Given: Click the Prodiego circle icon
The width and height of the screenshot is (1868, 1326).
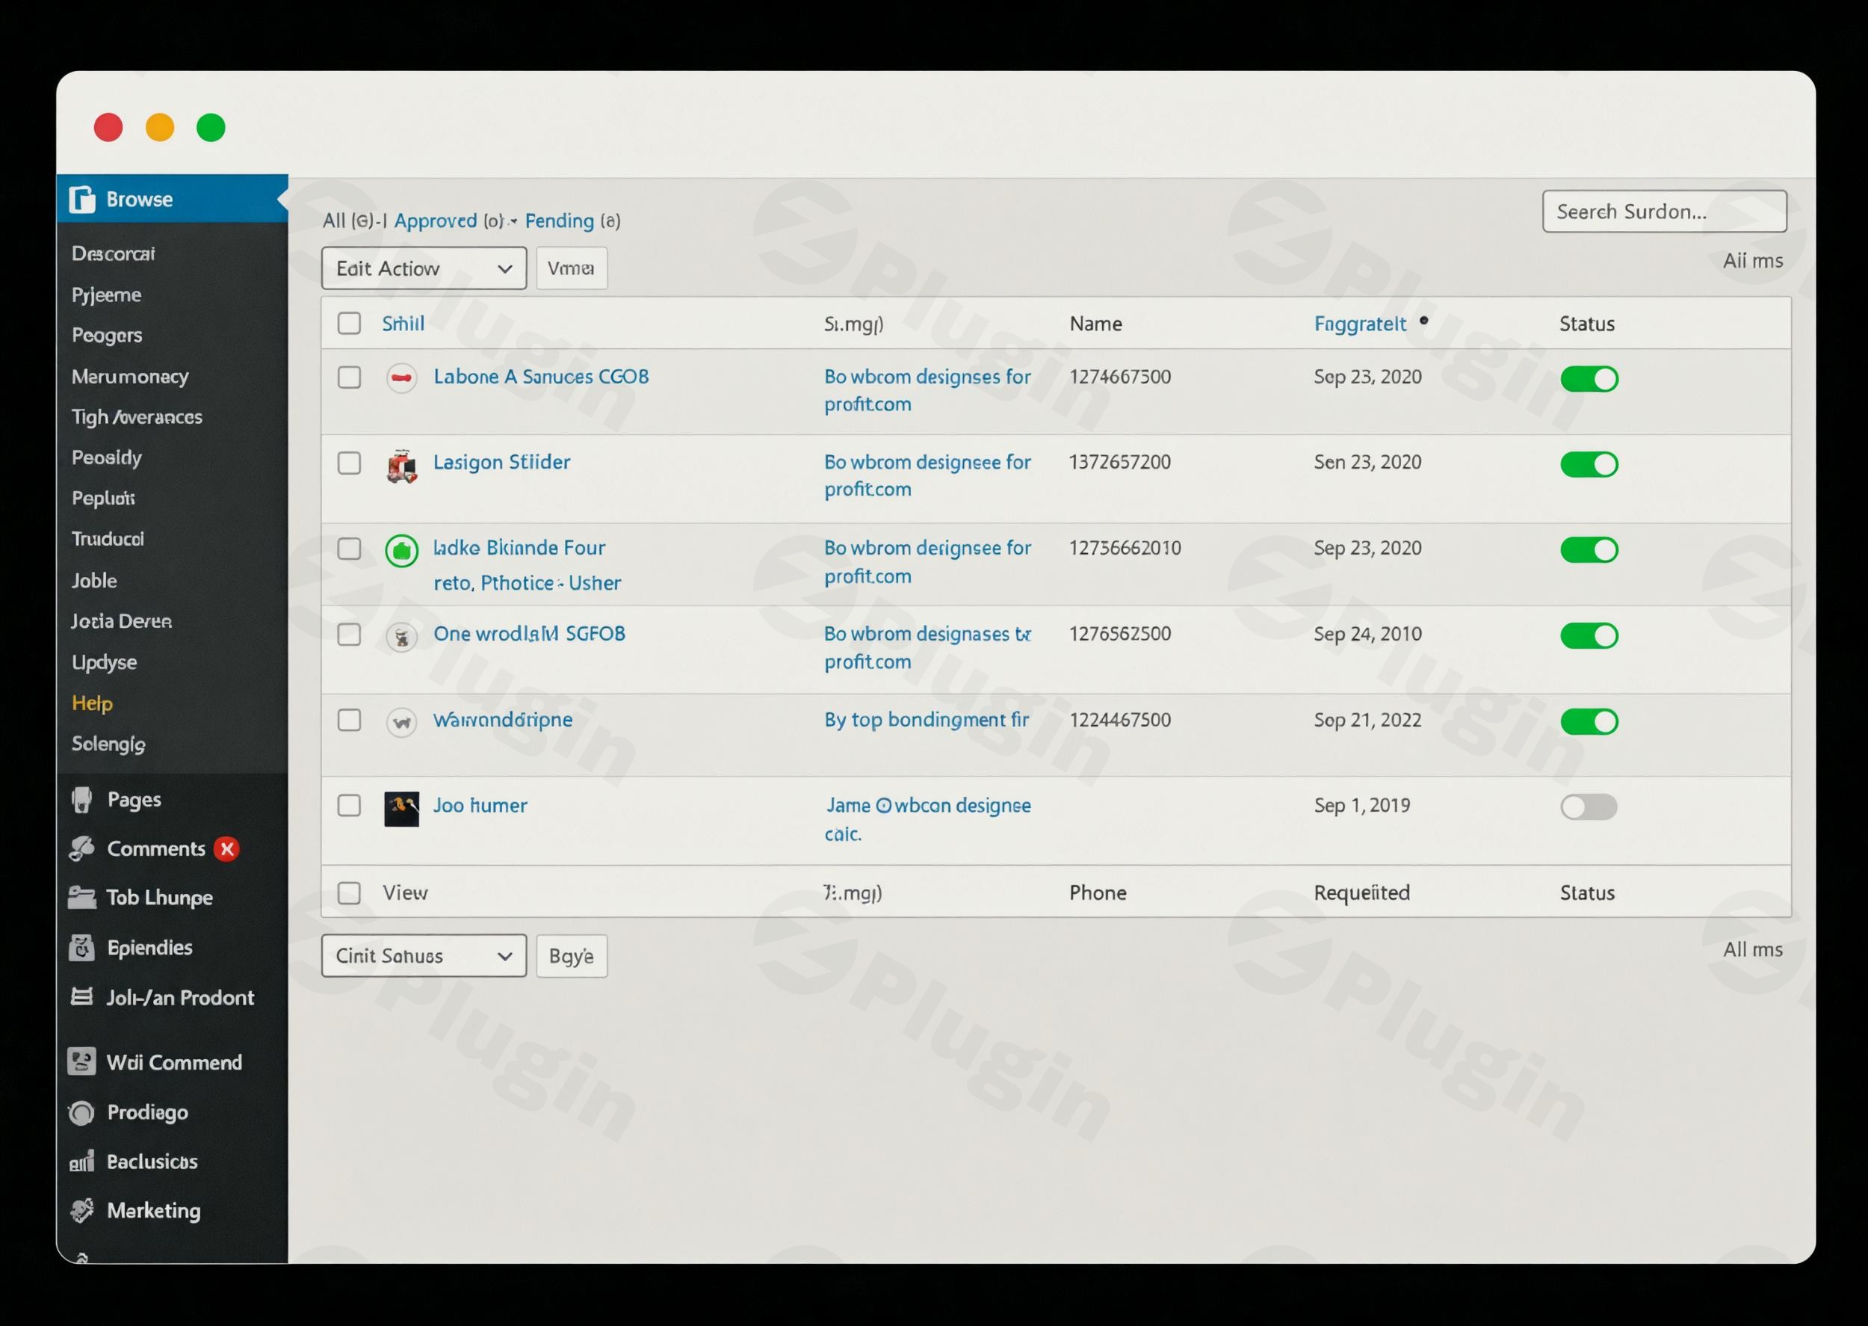Looking at the screenshot, I should 81,1112.
